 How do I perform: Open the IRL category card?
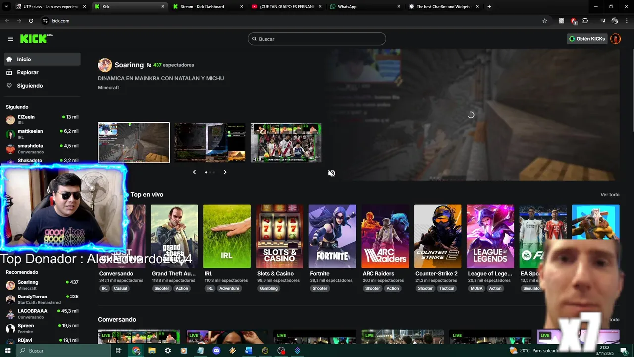coord(227,237)
